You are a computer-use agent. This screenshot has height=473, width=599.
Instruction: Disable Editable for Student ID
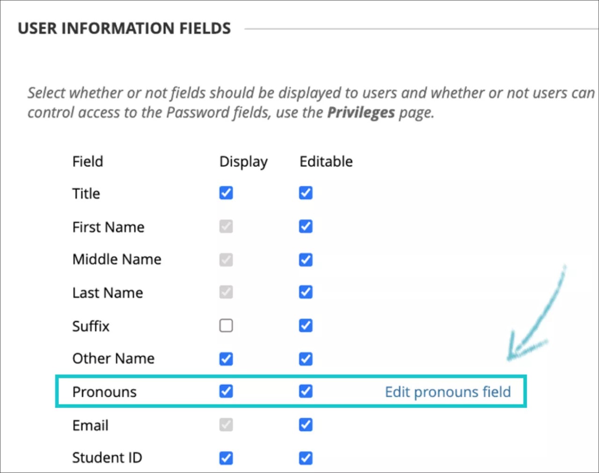pyautogui.click(x=305, y=458)
